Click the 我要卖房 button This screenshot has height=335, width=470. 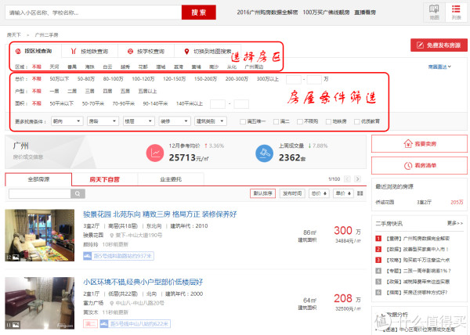(419, 144)
